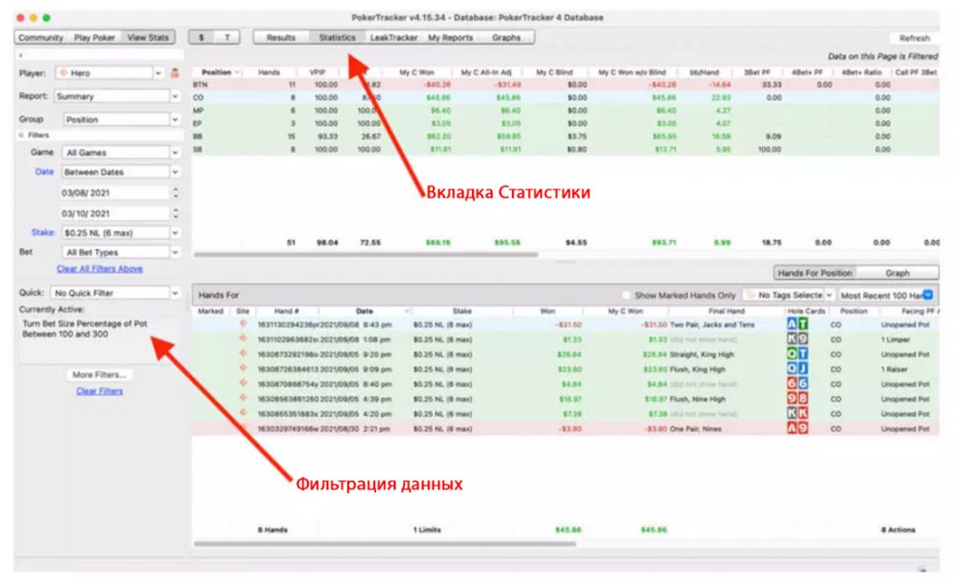
Task: Select the T tournaments toggle
Action: click(x=228, y=37)
